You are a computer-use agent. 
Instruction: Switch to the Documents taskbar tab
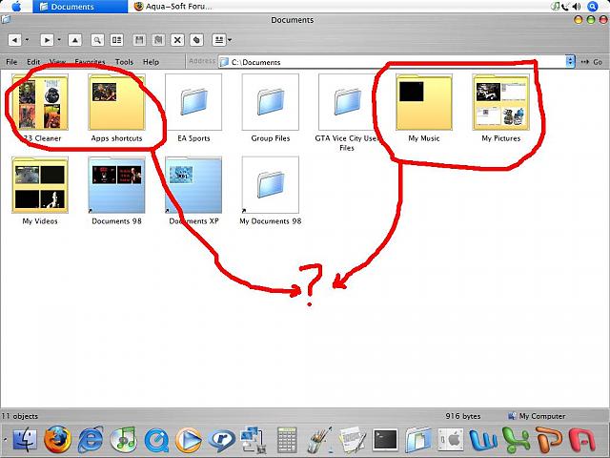(x=80, y=7)
